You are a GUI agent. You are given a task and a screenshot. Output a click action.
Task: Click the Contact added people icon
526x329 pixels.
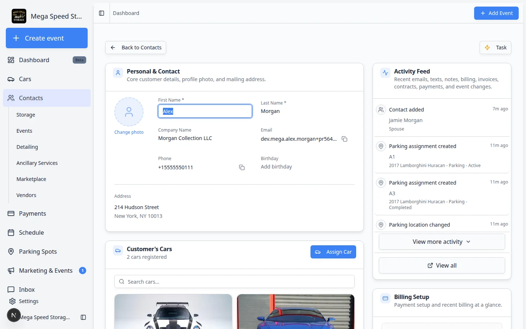[381, 110]
